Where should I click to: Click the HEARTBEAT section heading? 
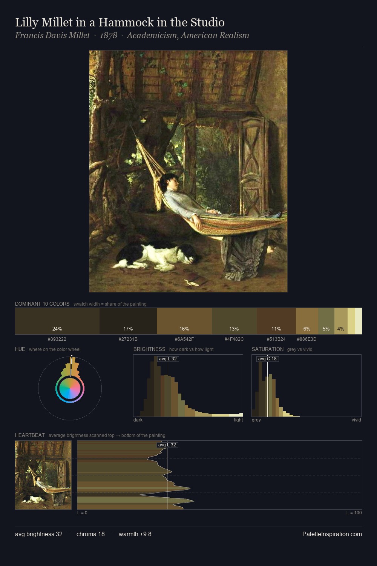[30, 435]
